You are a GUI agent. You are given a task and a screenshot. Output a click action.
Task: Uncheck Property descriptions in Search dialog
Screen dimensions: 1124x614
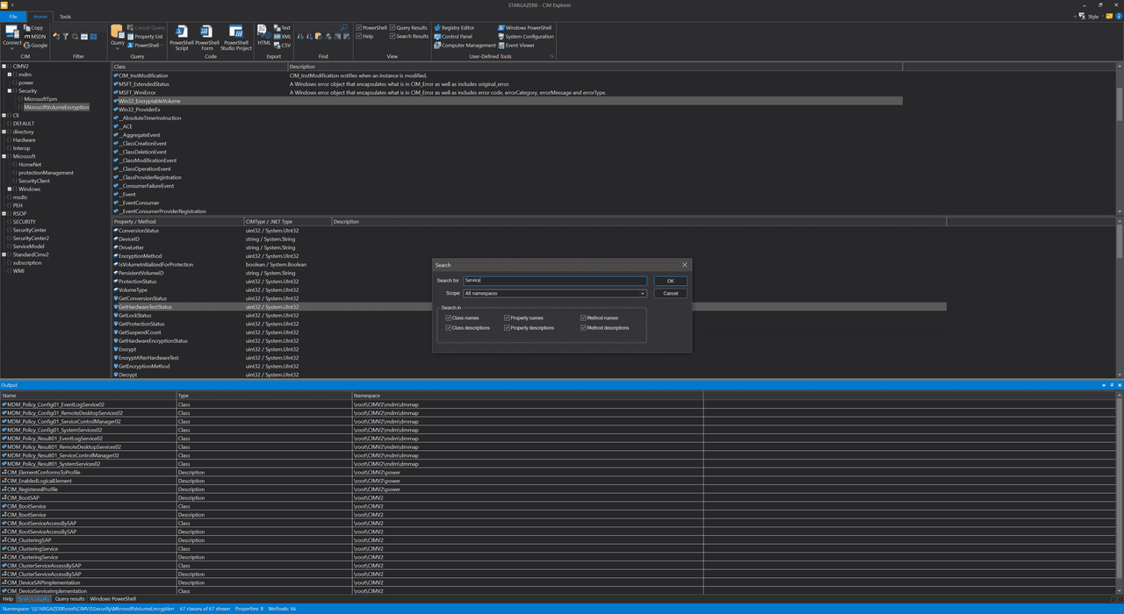click(x=508, y=328)
